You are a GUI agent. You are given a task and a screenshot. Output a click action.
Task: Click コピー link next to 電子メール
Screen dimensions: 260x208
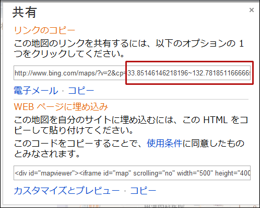81,91
